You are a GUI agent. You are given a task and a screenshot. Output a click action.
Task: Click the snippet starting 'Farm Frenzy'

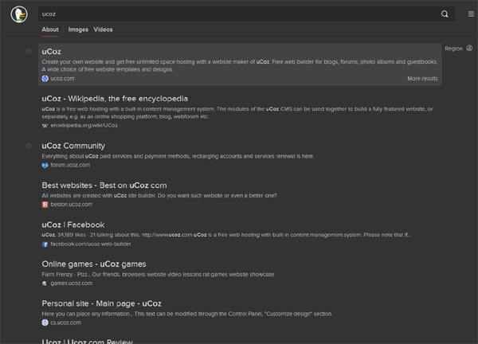[158, 275]
